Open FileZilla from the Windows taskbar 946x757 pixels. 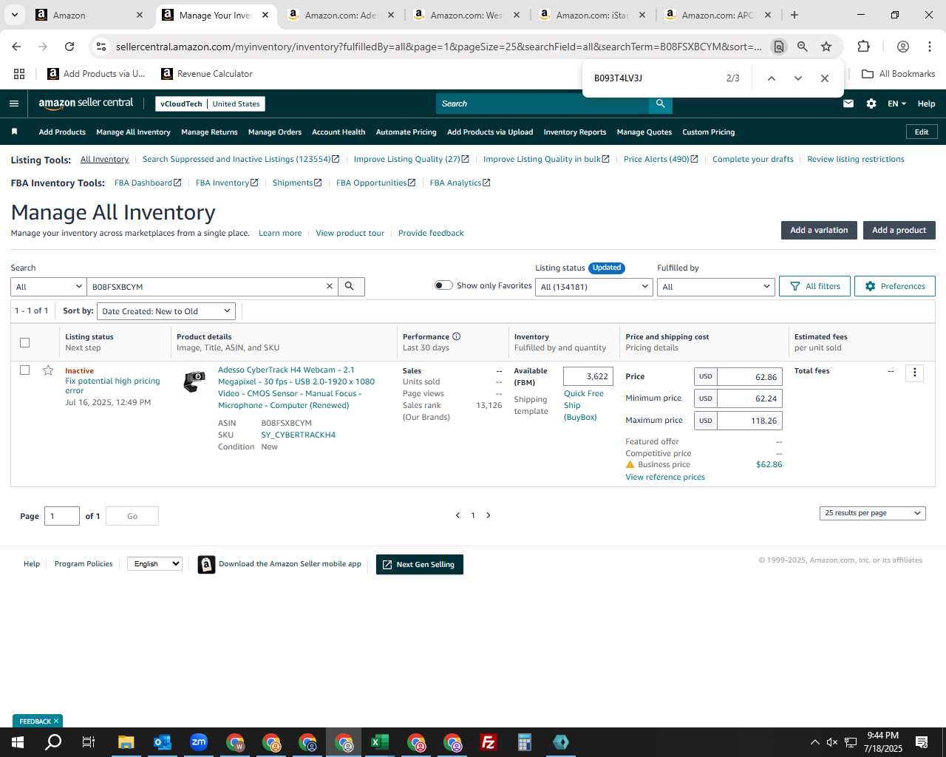coord(489,742)
